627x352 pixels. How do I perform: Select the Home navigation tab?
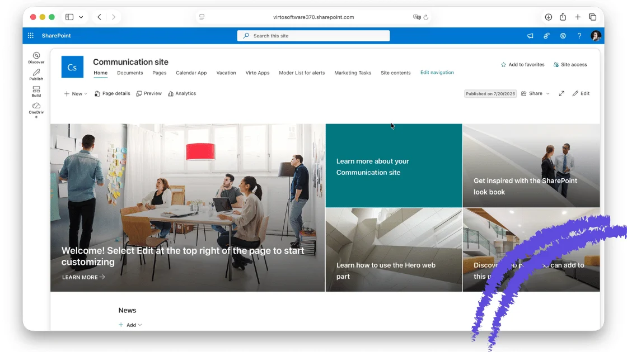click(x=100, y=73)
